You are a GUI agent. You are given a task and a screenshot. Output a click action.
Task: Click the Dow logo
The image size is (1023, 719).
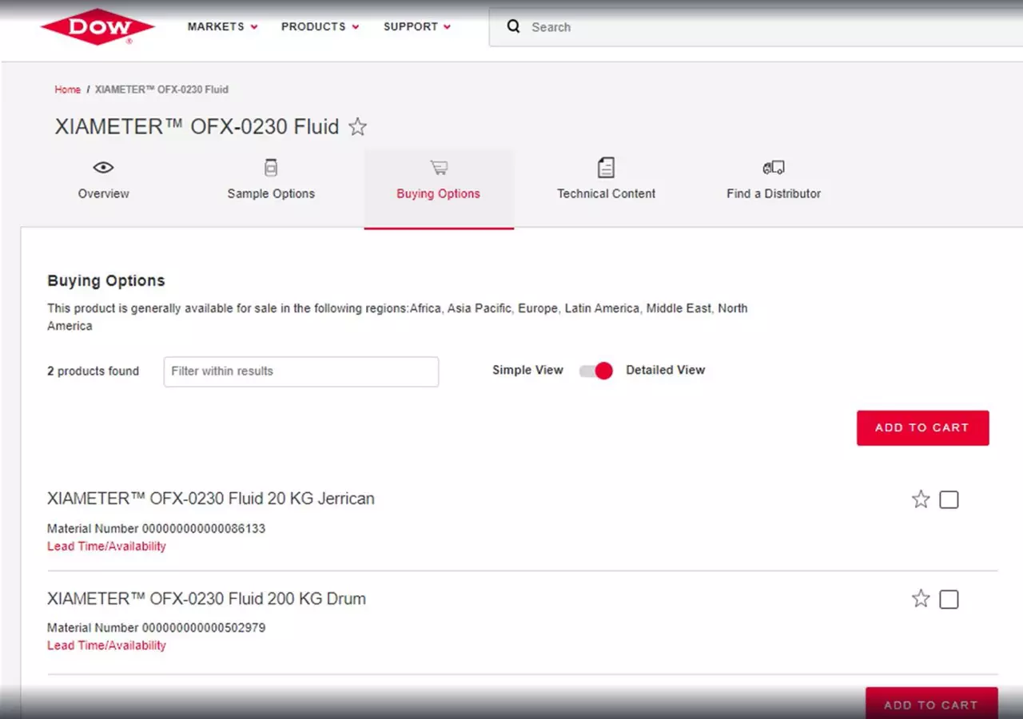(98, 27)
